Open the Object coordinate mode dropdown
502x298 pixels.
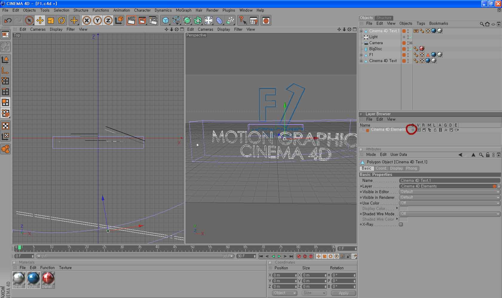tap(284, 293)
